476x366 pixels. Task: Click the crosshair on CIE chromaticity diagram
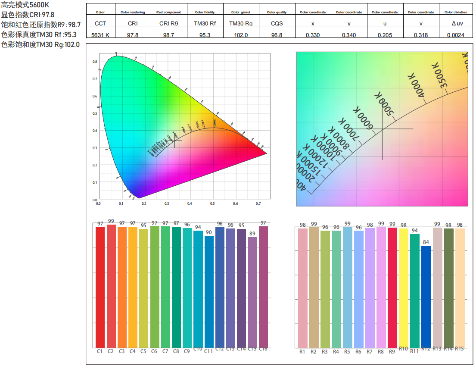click(174, 141)
